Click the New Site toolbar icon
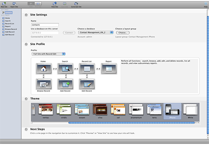 click(x=4, y=5)
